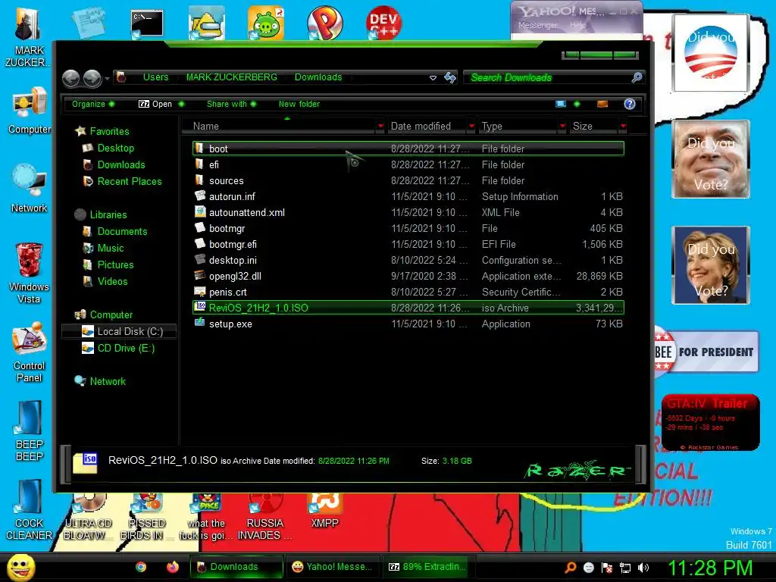Click the MARK ZUCKERBERG breadcrumb

click(x=231, y=77)
